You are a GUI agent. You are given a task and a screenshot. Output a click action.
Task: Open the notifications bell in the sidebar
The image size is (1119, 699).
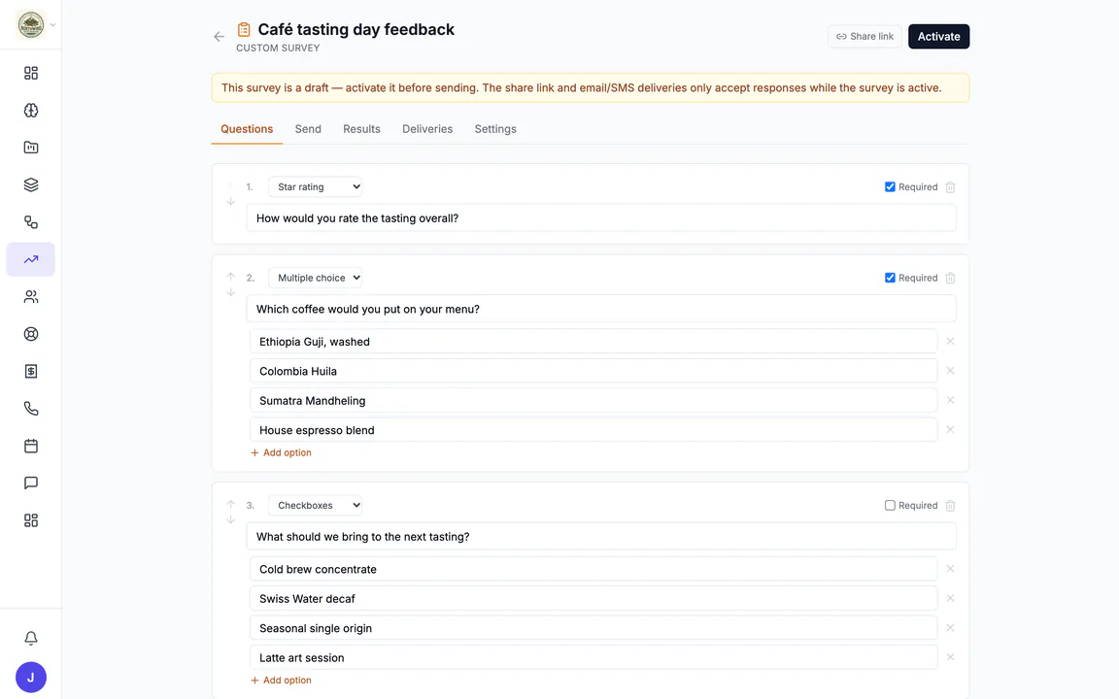(x=31, y=638)
